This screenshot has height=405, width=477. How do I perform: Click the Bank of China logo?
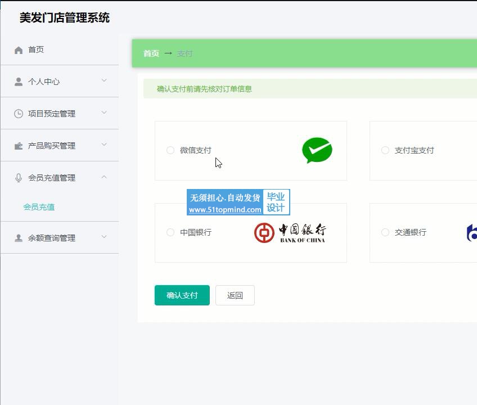pyautogui.click(x=290, y=233)
